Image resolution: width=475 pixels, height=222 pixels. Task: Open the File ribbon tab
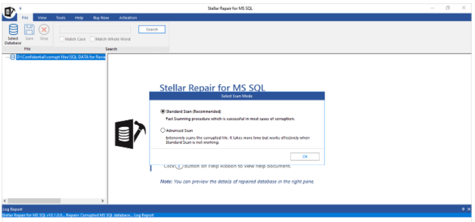pyautogui.click(x=25, y=18)
